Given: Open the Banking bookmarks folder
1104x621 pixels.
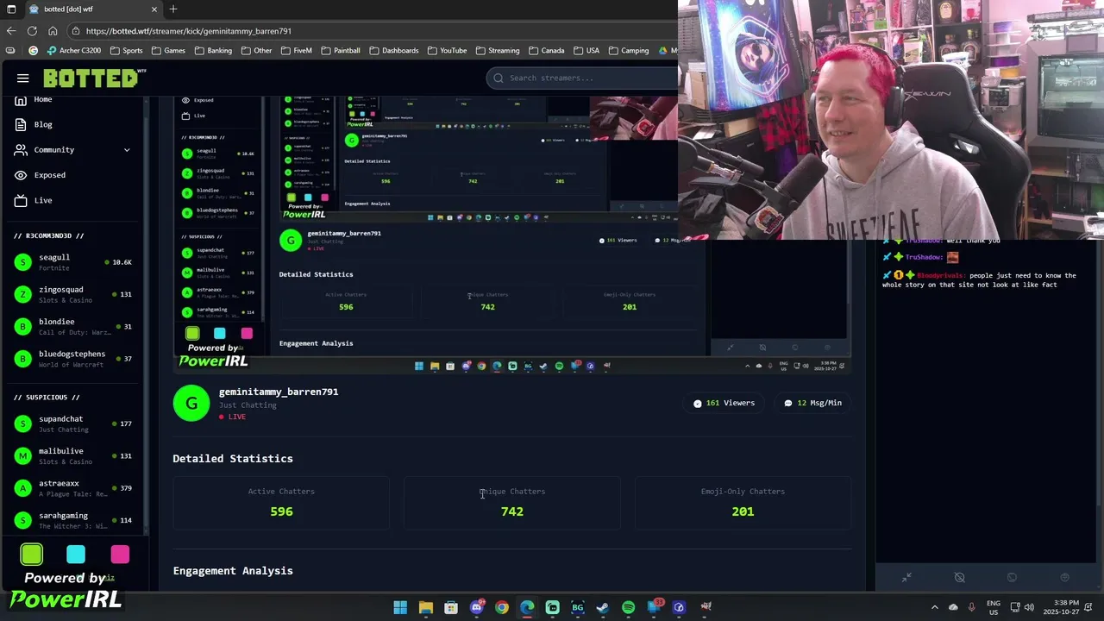Looking at the screenshot, I should [213, 51].
